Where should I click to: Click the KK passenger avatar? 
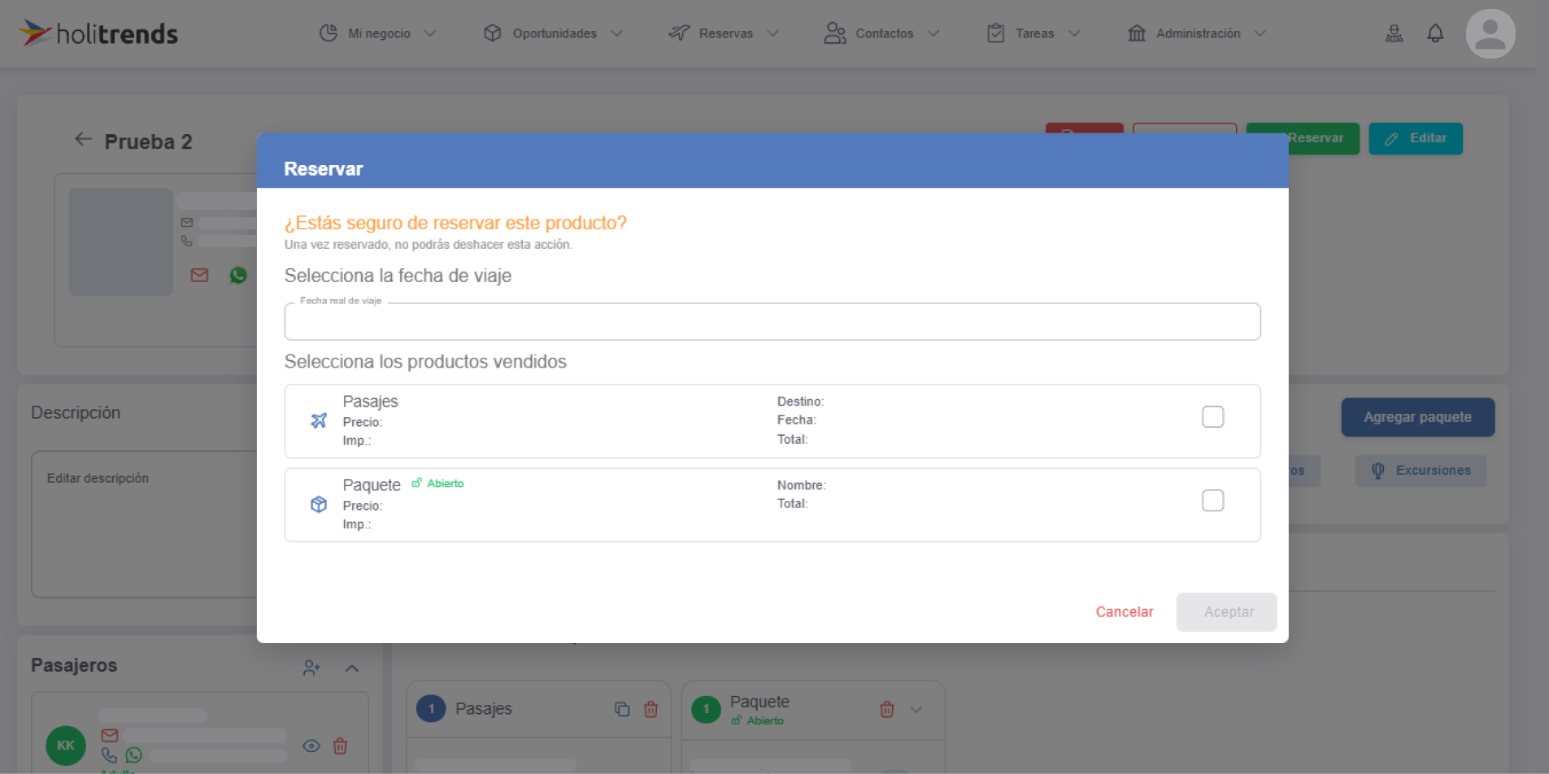[66, 746]
